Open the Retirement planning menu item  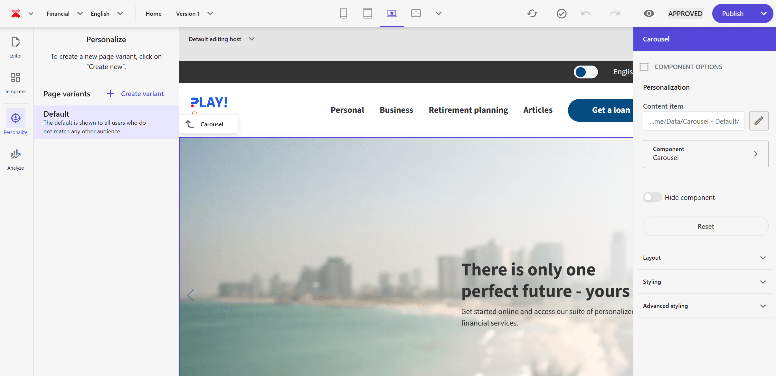[x=468, y=110]
